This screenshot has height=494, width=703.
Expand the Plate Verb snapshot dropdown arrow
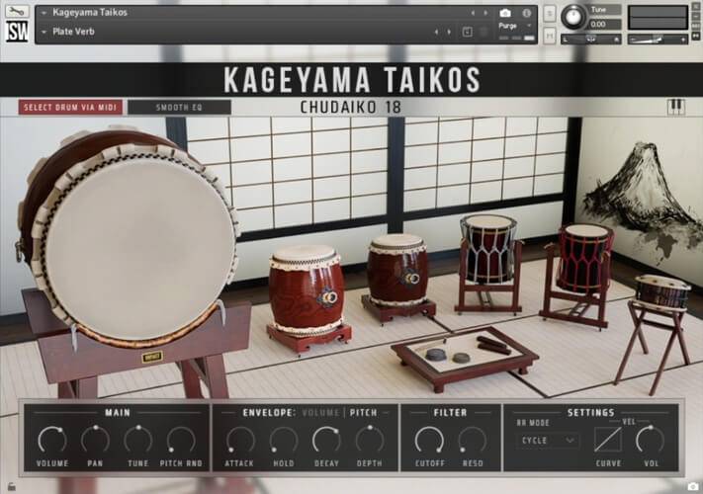[x=44, y=33]
